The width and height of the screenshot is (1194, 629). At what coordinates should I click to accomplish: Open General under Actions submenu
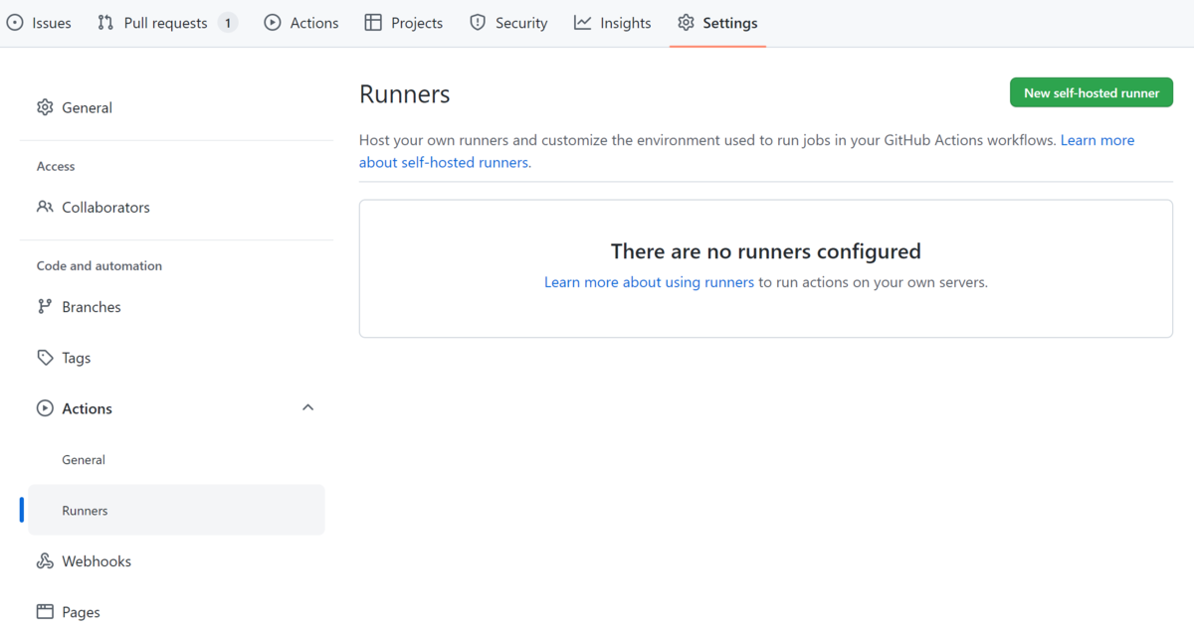[x=176, y=460]
